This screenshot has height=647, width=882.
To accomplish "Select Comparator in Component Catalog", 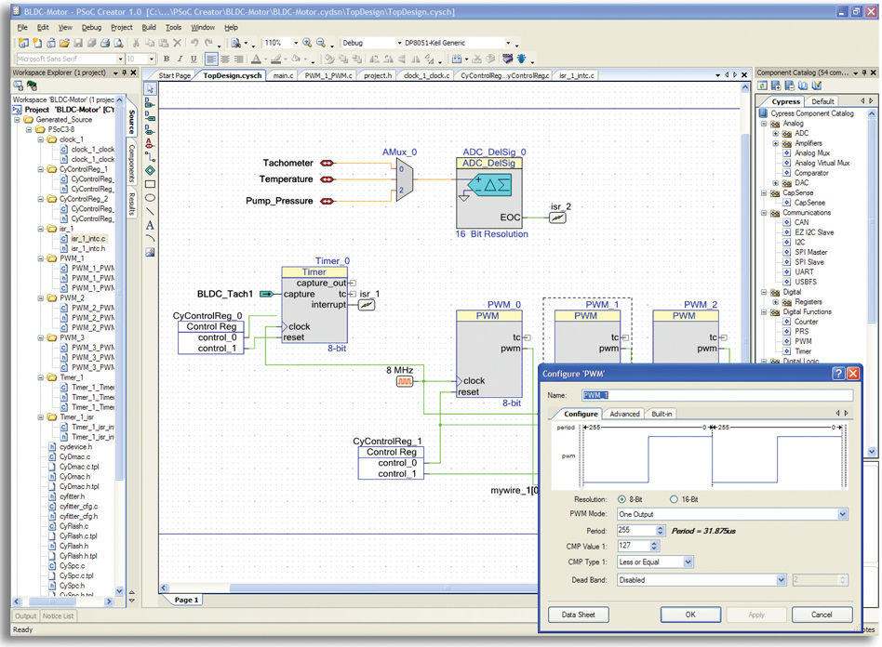I will tap(811, 173).
